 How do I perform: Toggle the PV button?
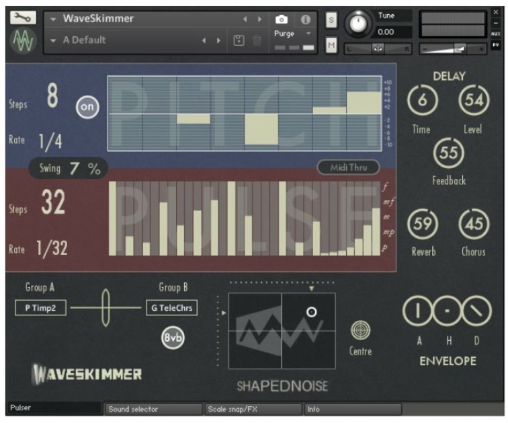(x=496, y=45)
